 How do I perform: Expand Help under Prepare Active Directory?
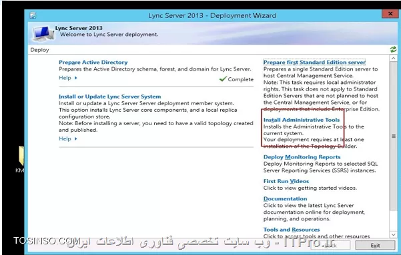[68, 78]
